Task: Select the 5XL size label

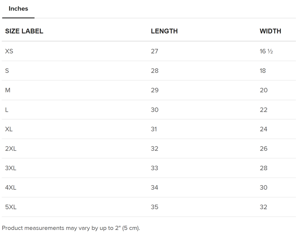Action: click(11, 207)
